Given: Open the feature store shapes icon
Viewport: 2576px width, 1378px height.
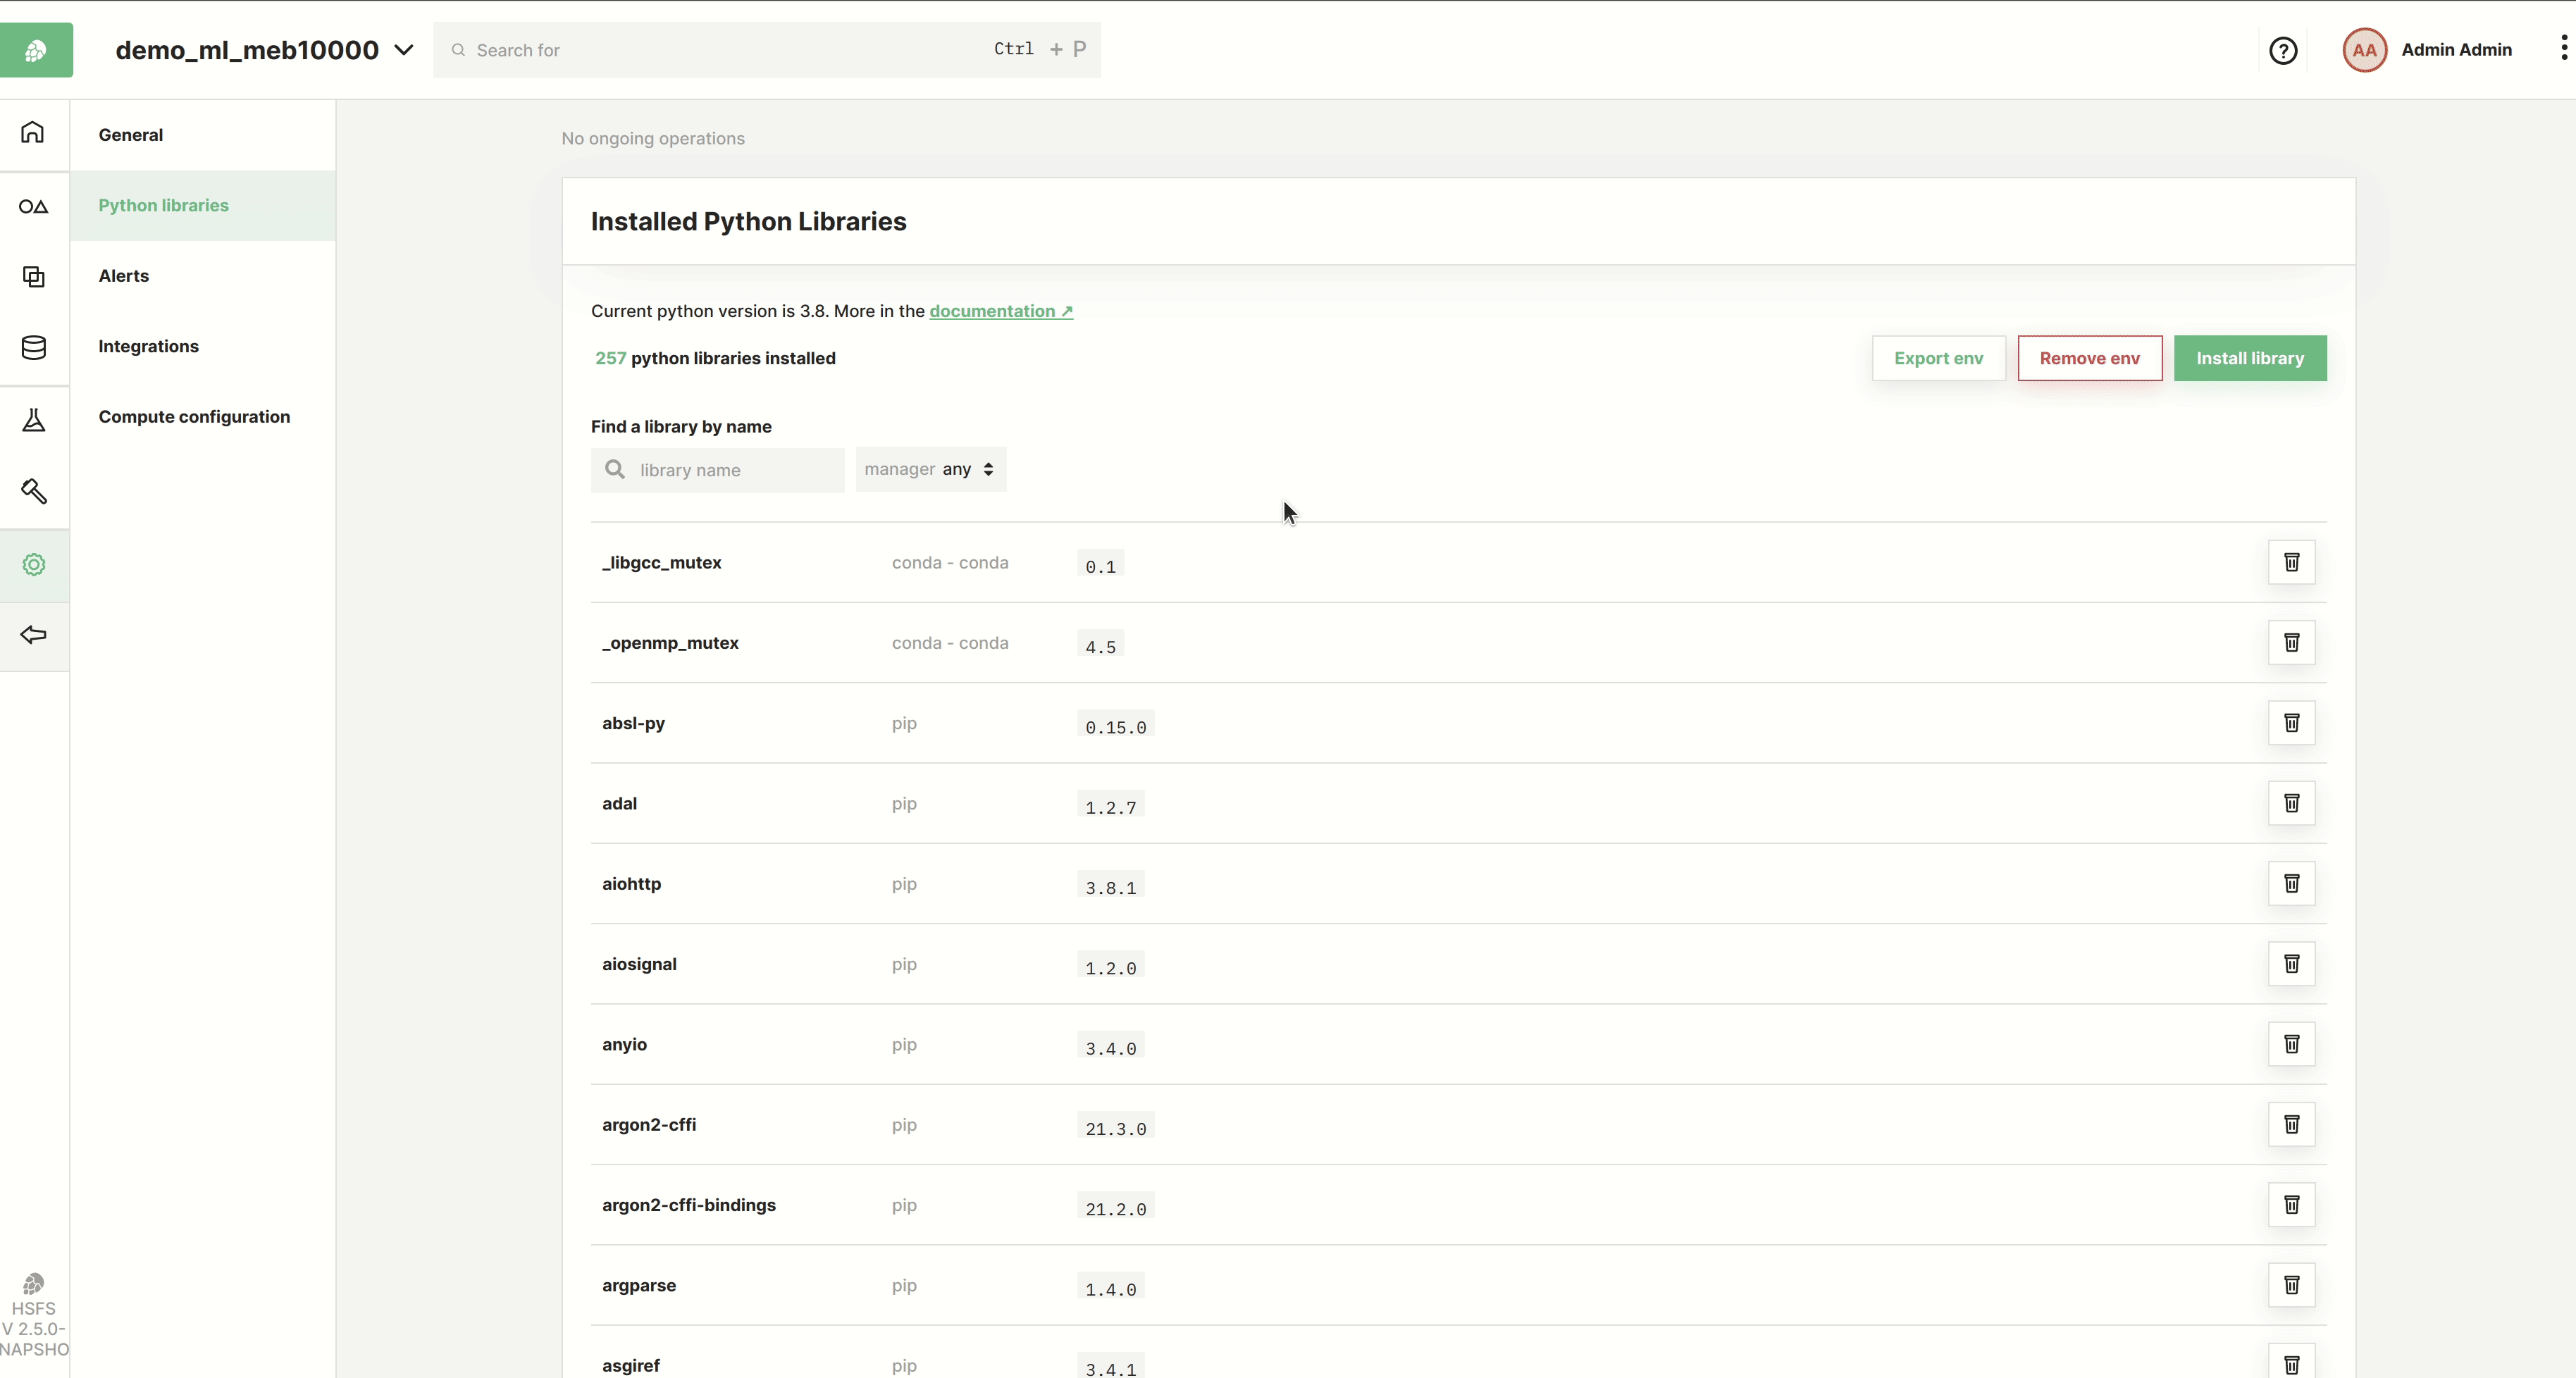Looking at the screenshot, I should click(x=33, y=207).
